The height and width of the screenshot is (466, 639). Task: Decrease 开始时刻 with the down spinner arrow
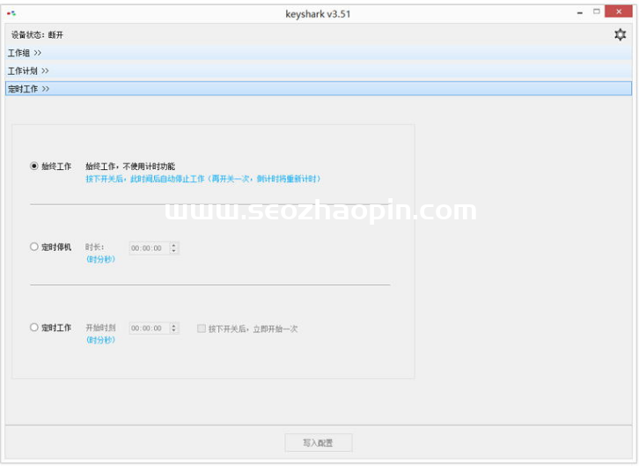click(174, 332)
